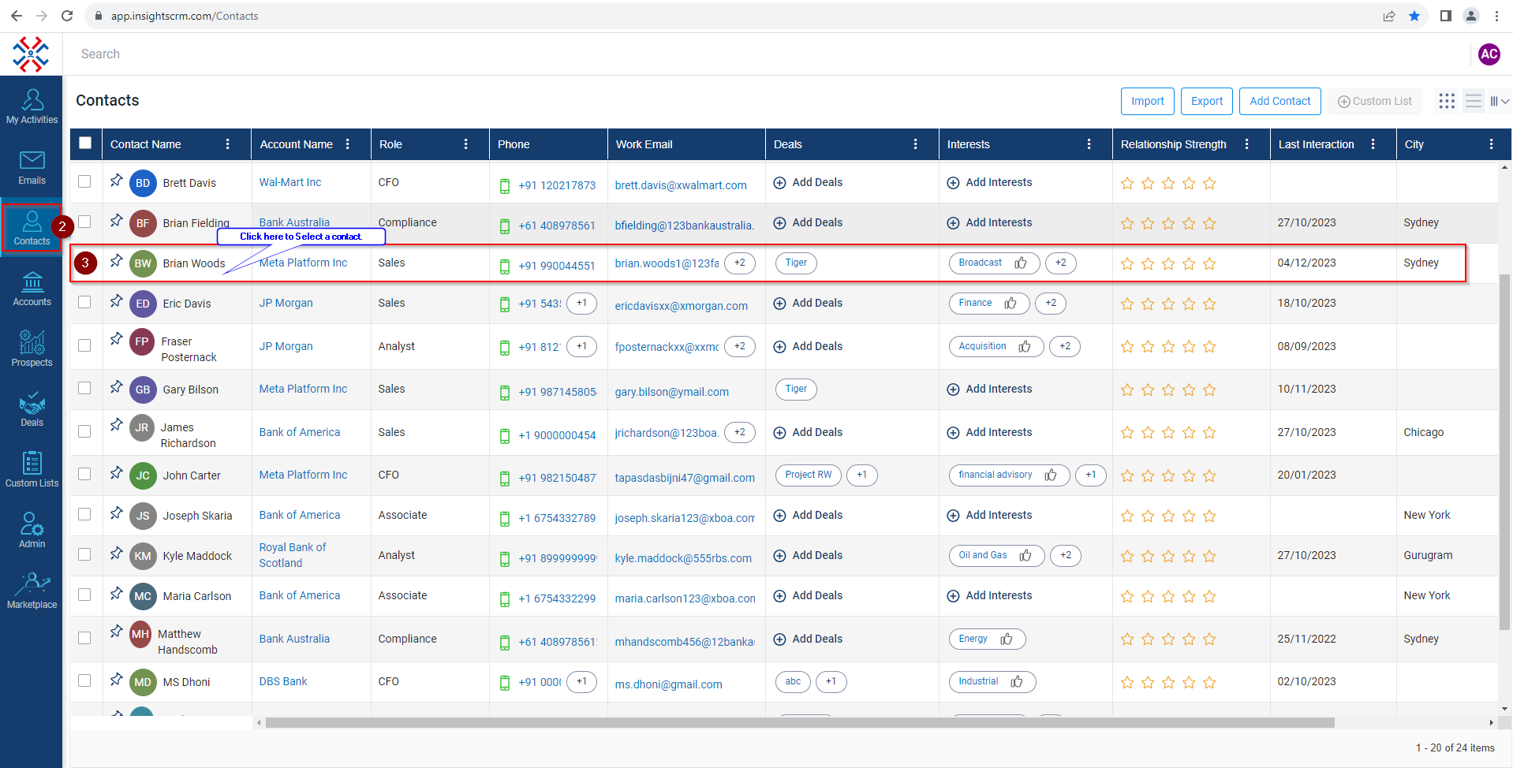Open Prospects in sidebar
The image size is (1513, 768).
(x=32, y=349)
